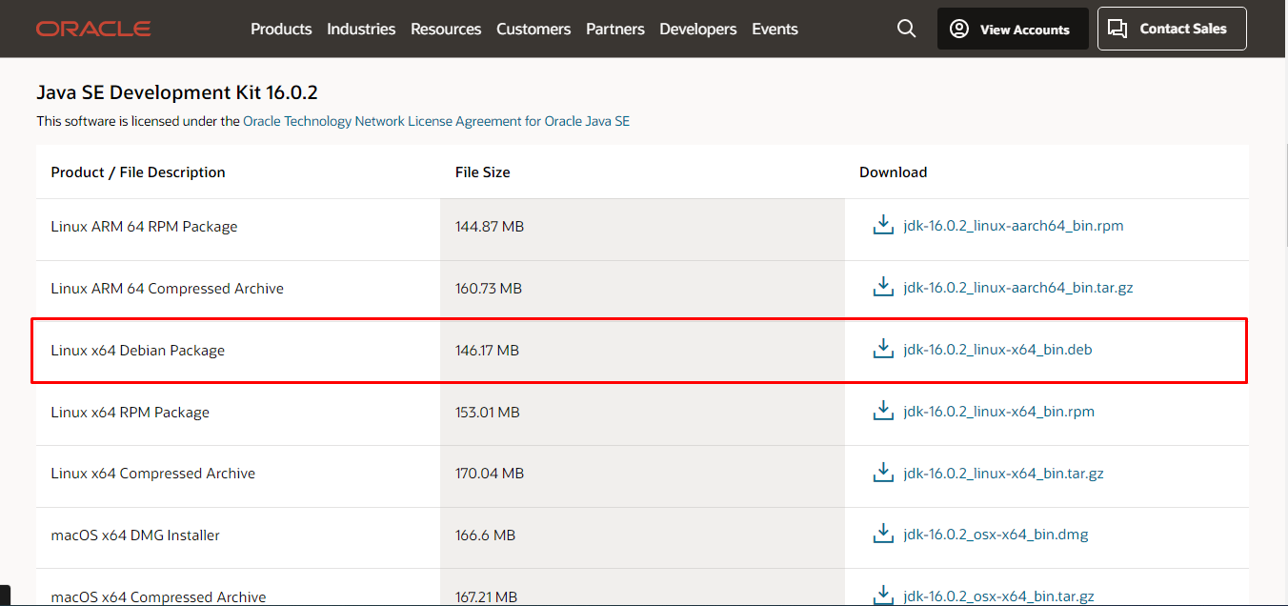Click download icon for linux-x64_bin.deb
The image size is (1288, 606).
[x=883, y=350]
